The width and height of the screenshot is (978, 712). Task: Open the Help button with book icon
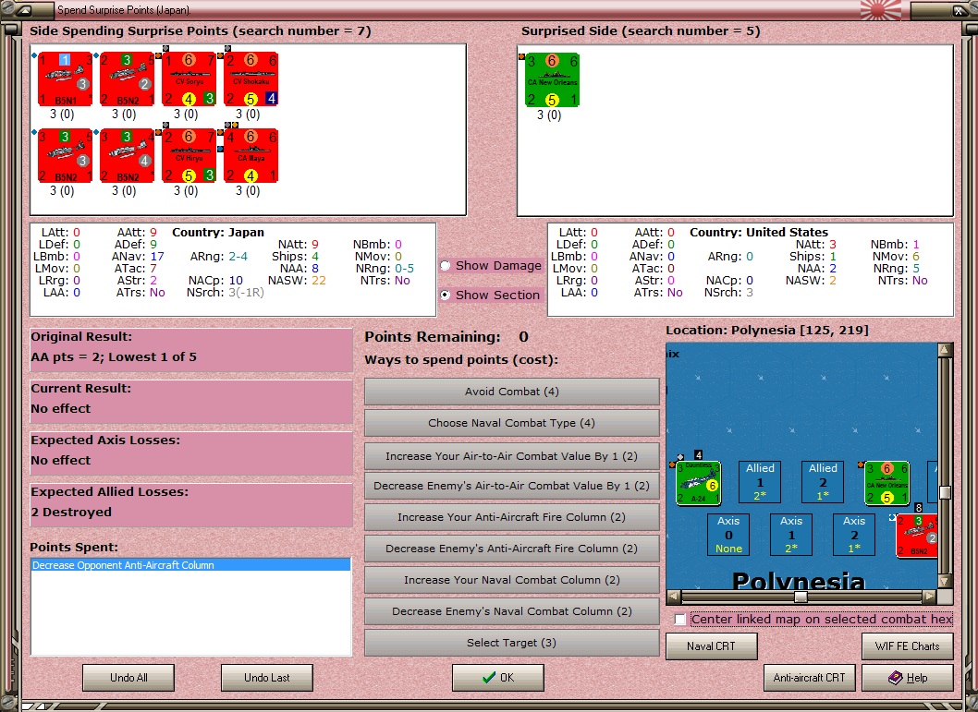[908, 678]
